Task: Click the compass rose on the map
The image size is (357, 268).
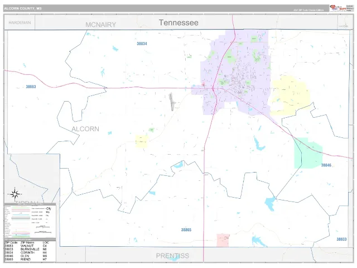Action: (x=15, y=194)
